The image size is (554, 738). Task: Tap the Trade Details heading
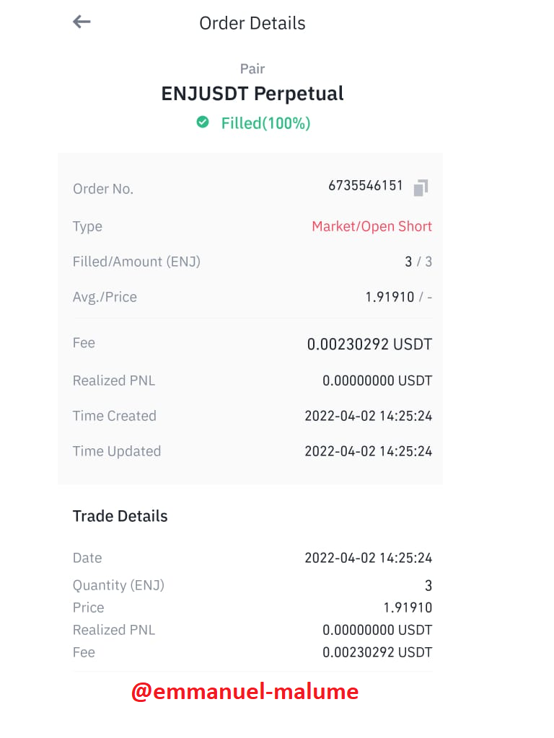point(120,516)
